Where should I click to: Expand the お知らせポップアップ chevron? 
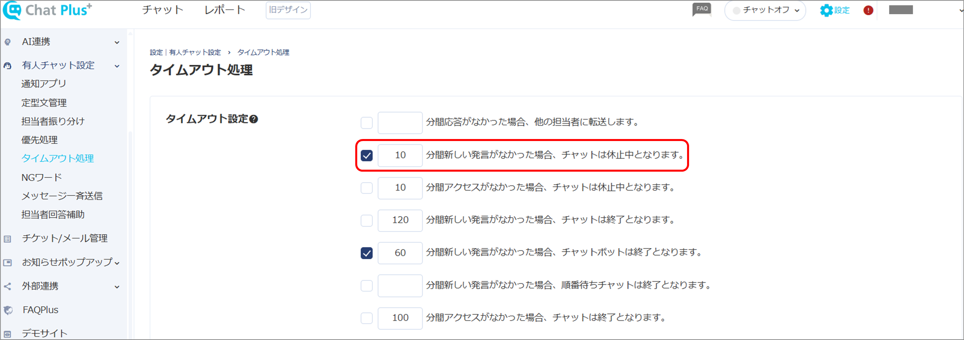coord(117,263)
